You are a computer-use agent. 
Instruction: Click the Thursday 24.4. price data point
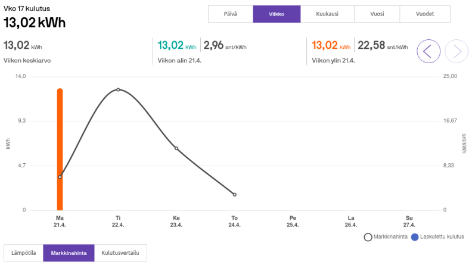tap(234, 194)
